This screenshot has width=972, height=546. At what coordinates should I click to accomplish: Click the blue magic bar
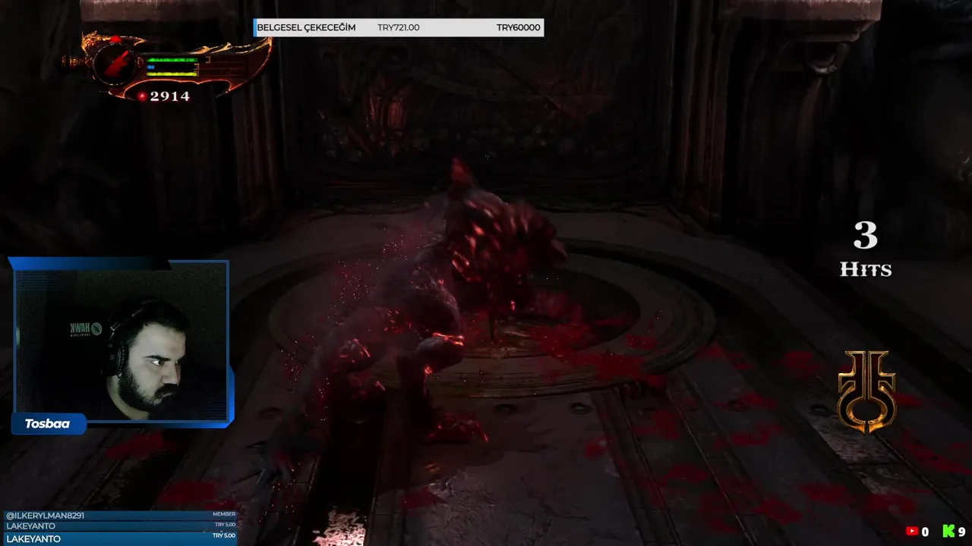151,67
